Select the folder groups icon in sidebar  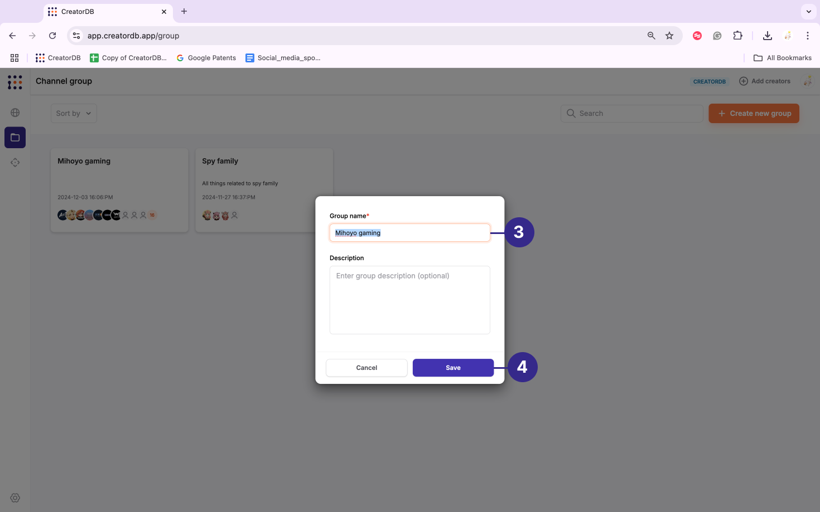(x=15, y=138)
